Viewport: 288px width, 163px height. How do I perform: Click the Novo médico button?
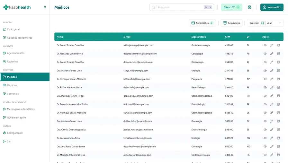(x=272, y=7)
